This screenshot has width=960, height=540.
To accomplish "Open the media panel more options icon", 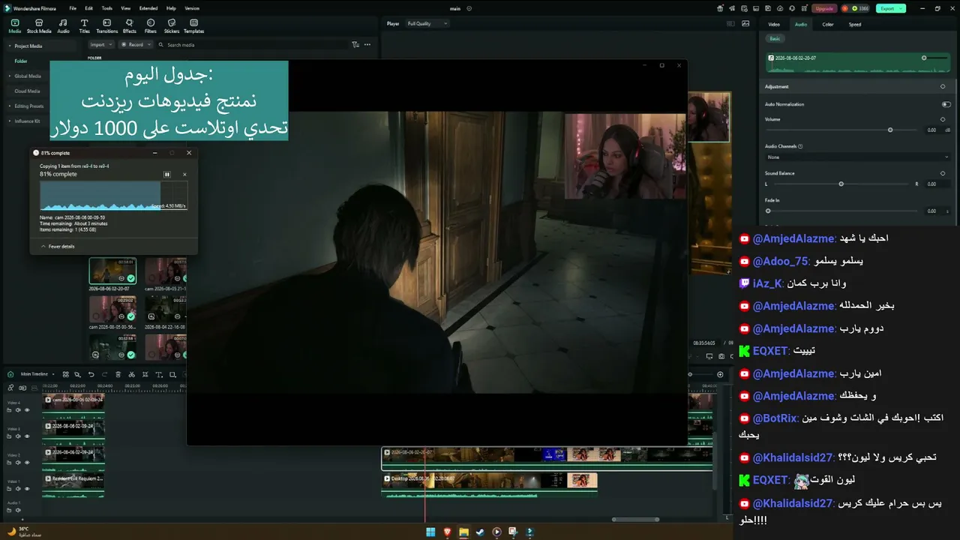I will [367, 45].
